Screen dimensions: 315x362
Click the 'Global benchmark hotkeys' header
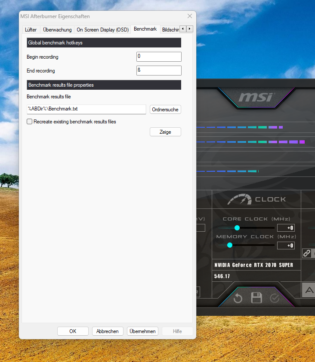104,43
